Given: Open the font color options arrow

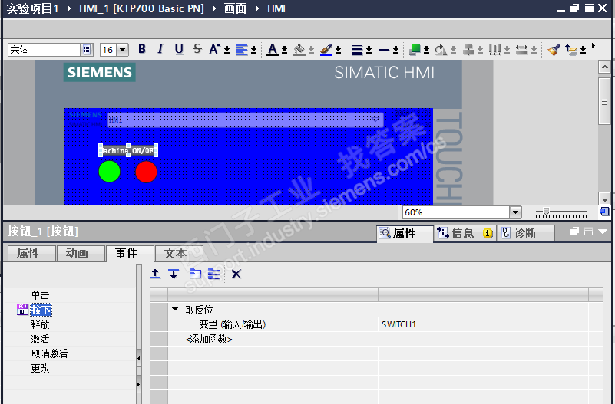Looking at the screenshot, I should coord(284,50).
